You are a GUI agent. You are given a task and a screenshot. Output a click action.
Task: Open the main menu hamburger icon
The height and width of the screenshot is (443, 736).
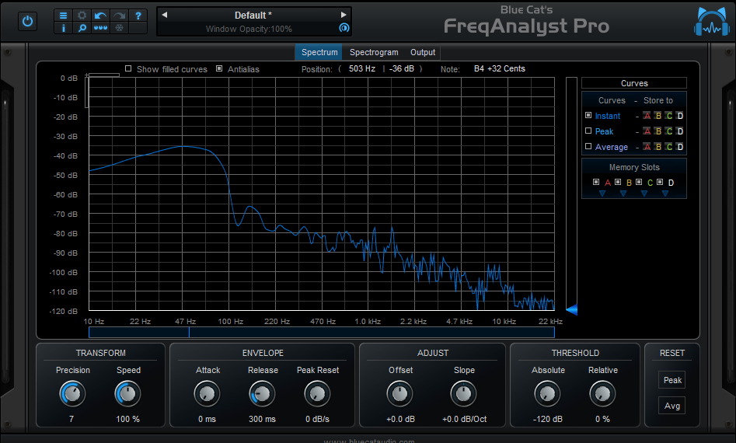pyautogui.click(x=64, y=16)
